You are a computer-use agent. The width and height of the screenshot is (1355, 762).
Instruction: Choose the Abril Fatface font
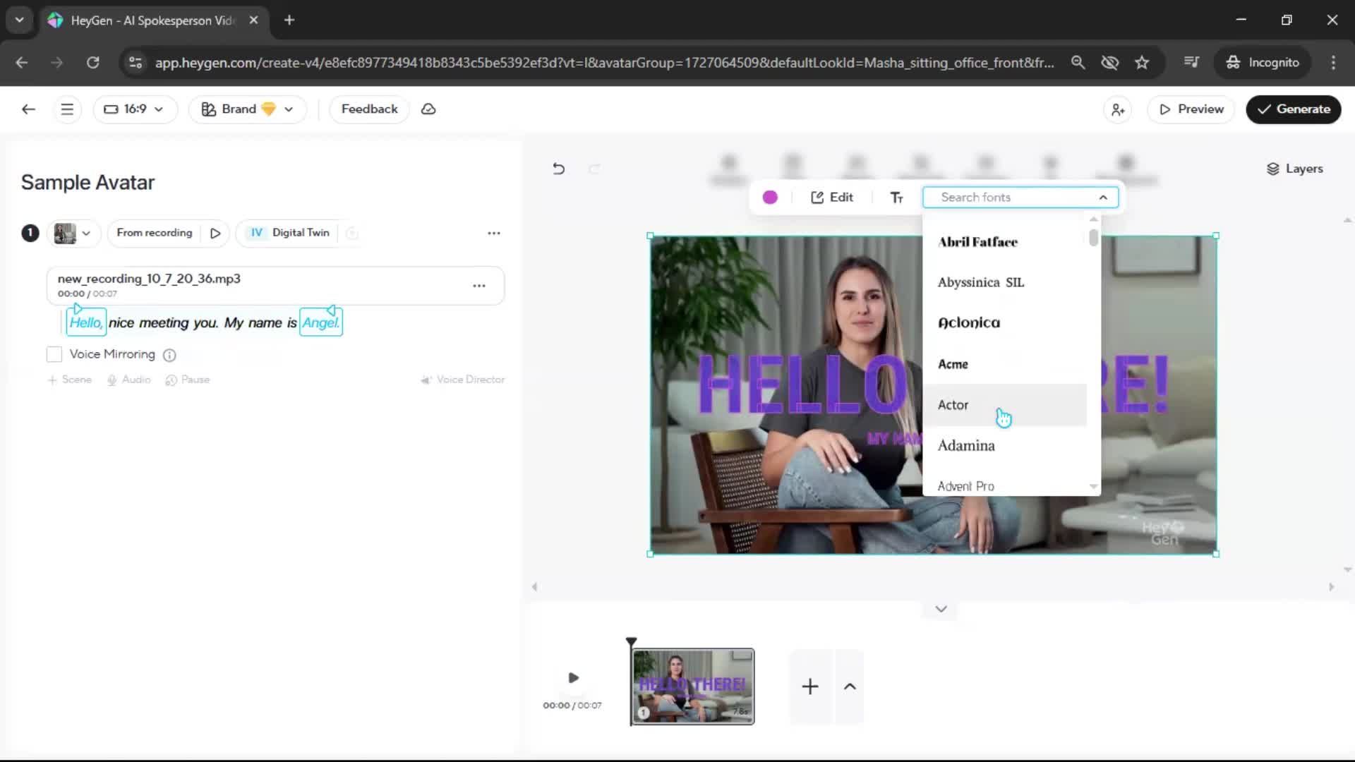click(x=977, y=242)
